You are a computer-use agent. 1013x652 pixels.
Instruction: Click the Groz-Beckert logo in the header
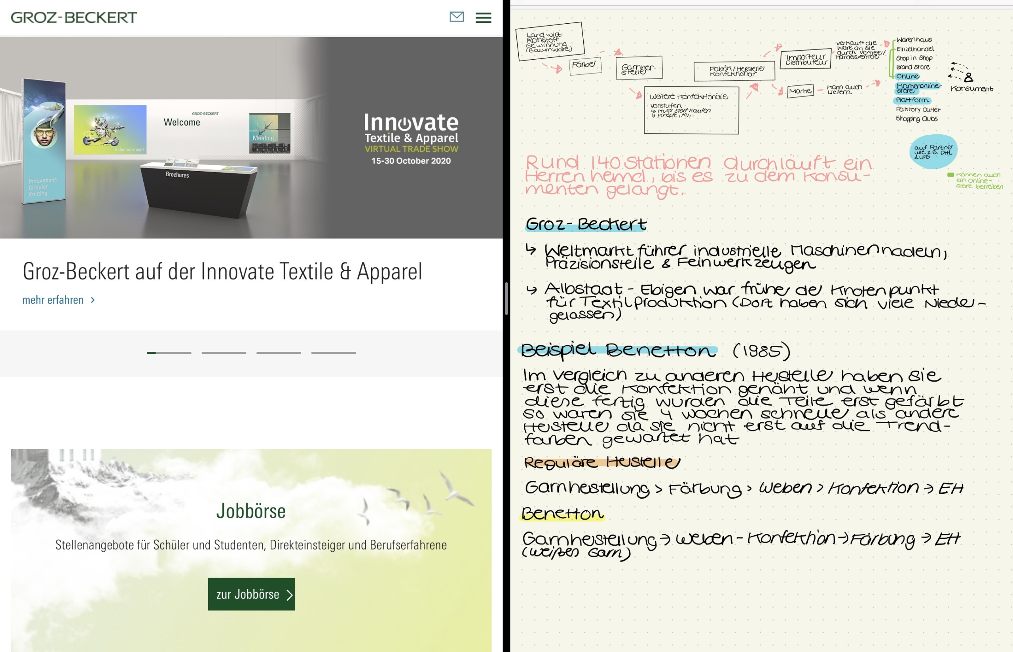(x=74, y=17)
